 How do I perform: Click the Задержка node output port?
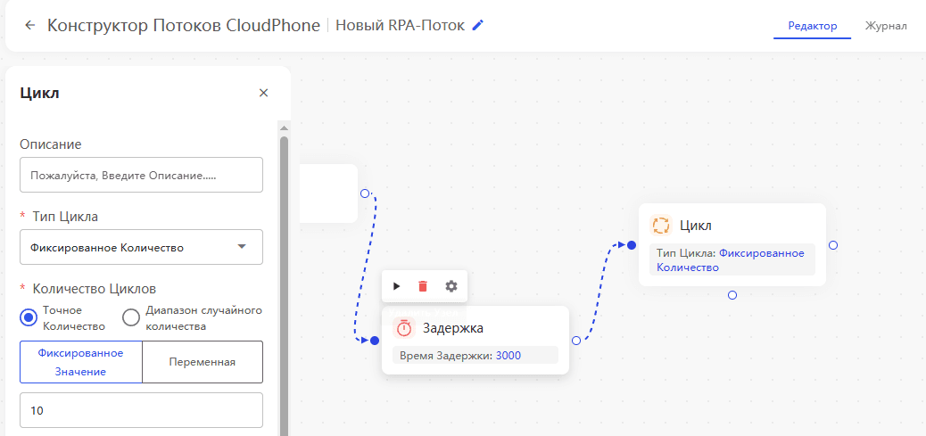point(576,341)
